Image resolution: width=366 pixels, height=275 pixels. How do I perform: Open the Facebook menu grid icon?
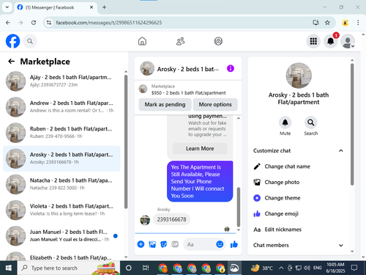pos(313,41)
